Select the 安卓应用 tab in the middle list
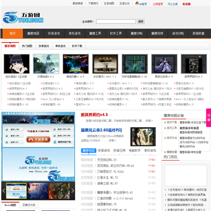 (120, 151)
